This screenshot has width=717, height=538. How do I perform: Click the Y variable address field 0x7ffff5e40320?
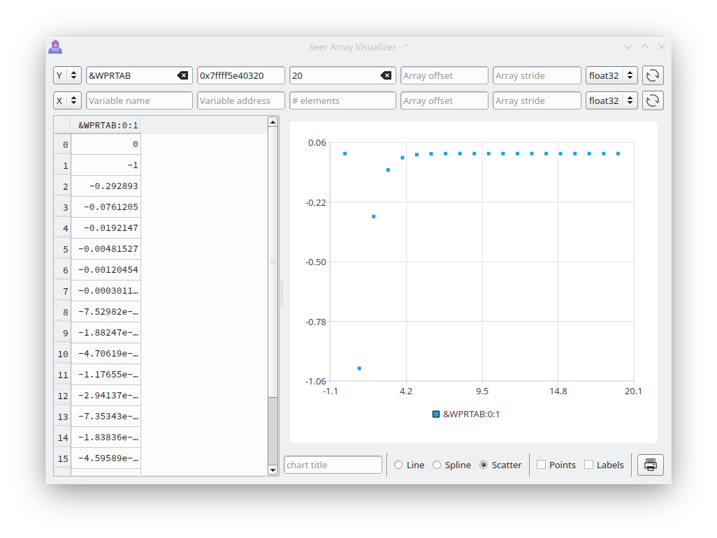pos(241,75)
